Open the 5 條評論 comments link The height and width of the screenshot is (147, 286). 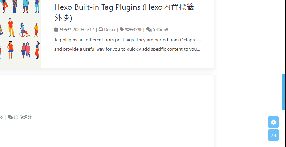point(160,30)
